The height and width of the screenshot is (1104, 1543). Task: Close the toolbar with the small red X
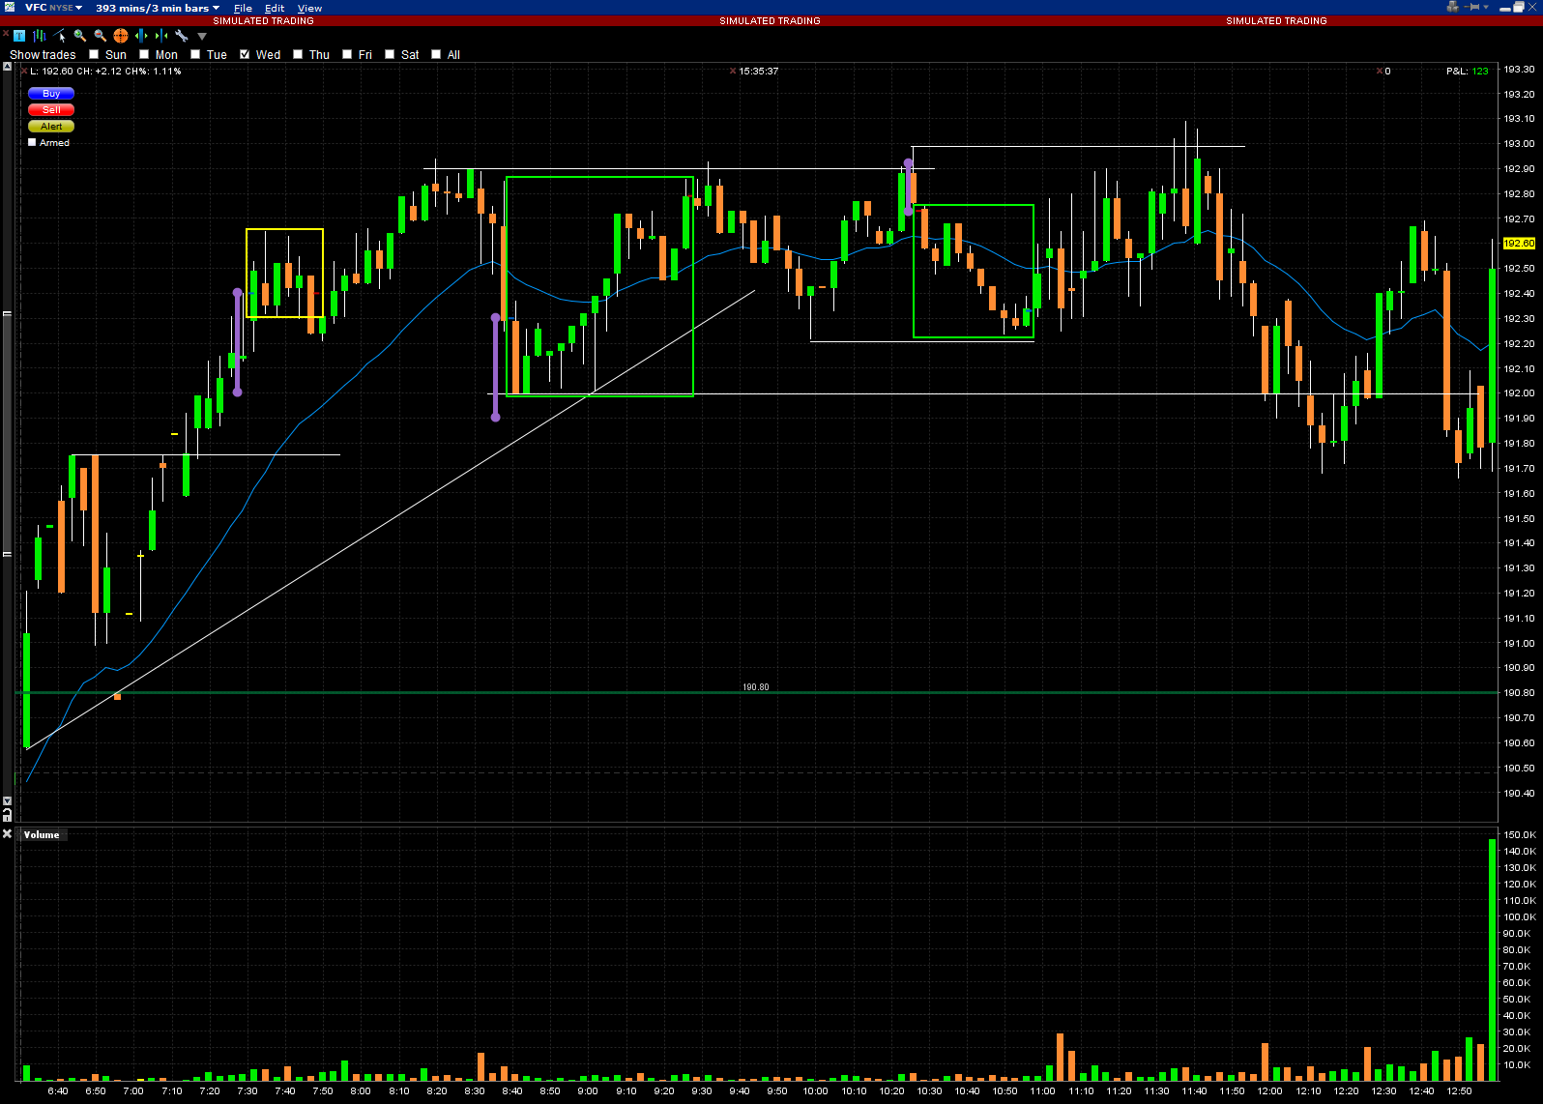(x=6, y=33)
